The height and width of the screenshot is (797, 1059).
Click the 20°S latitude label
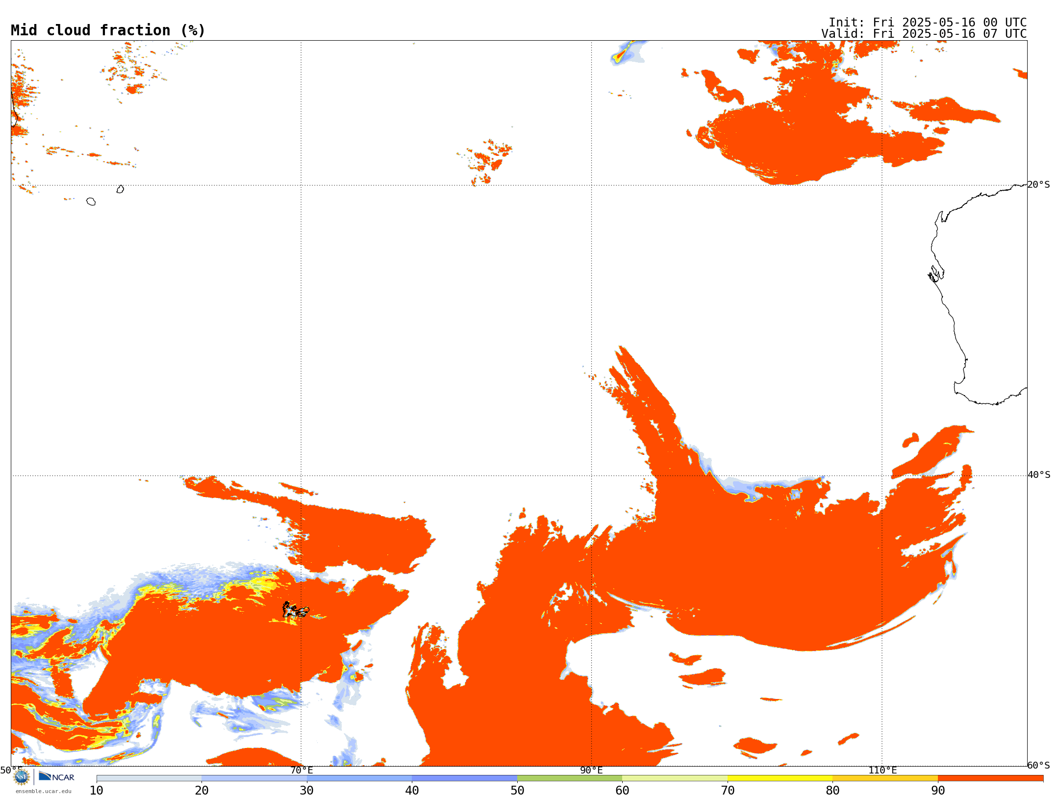pos(1039,185)
